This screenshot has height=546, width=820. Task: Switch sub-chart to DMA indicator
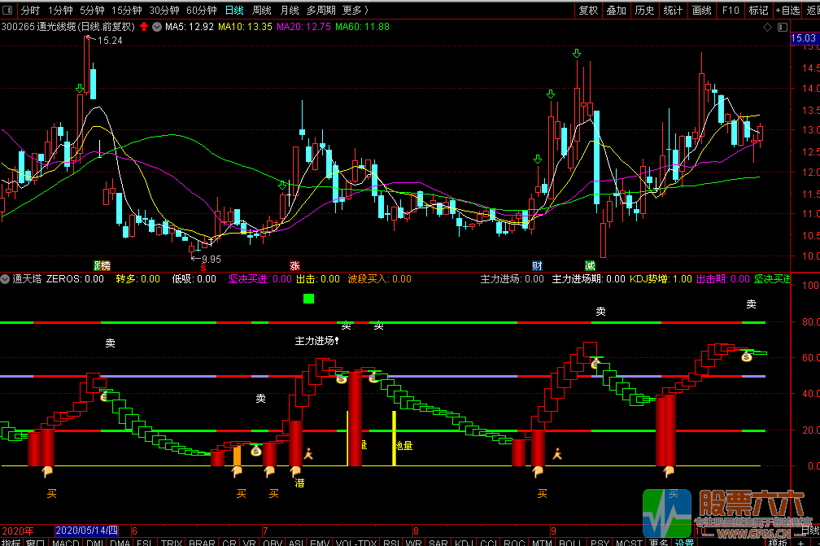coord(120,542)
